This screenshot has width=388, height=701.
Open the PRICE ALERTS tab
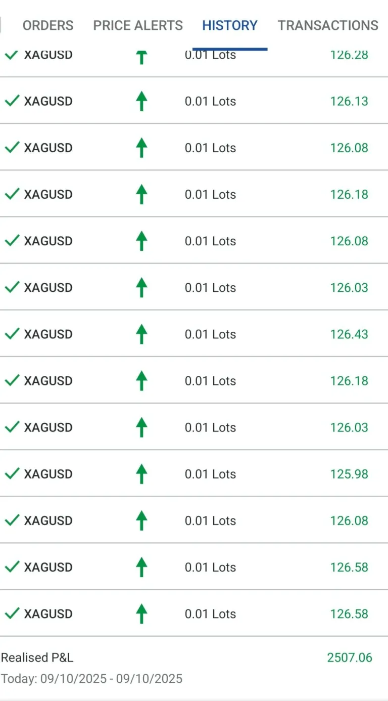coord(138,25)
